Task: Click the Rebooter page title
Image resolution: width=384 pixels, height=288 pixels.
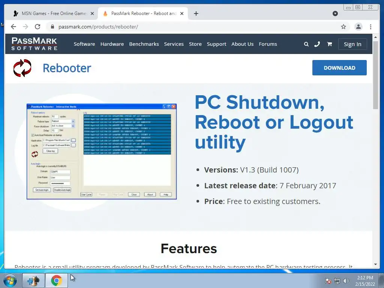Action: coord(67,68)
